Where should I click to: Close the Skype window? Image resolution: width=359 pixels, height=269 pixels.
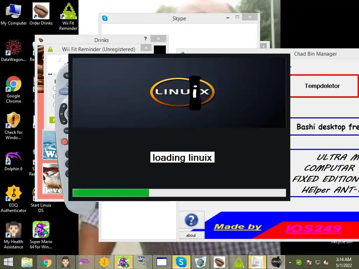(250, 17)
